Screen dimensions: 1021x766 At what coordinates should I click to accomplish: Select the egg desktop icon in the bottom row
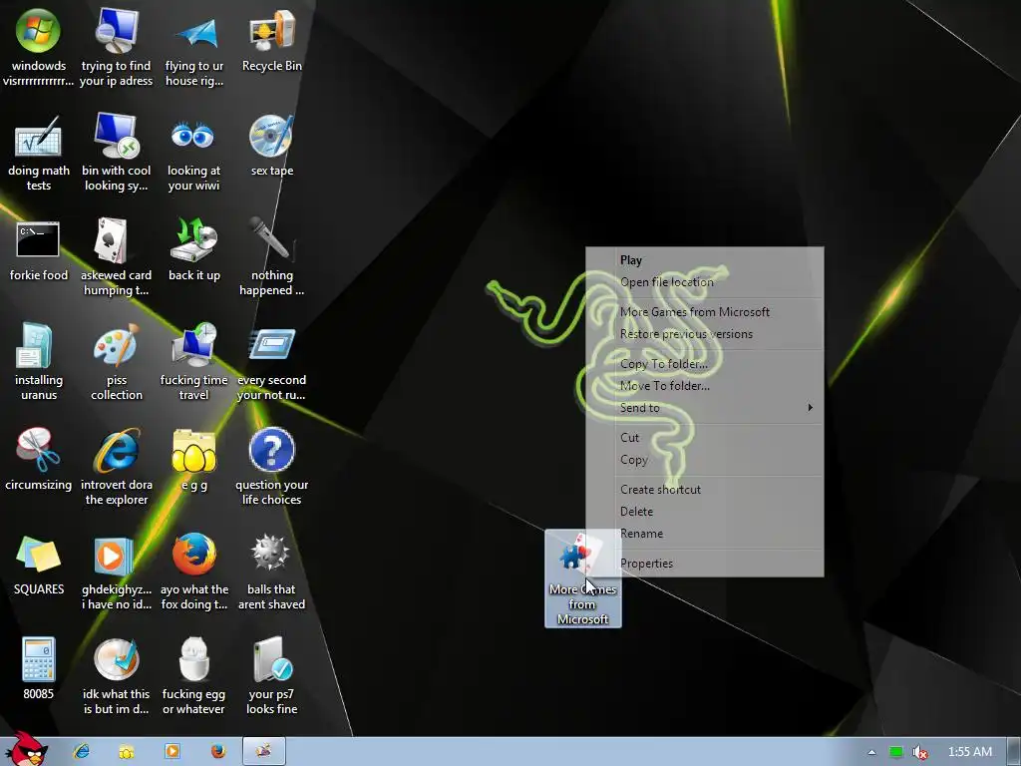(194, 676)
